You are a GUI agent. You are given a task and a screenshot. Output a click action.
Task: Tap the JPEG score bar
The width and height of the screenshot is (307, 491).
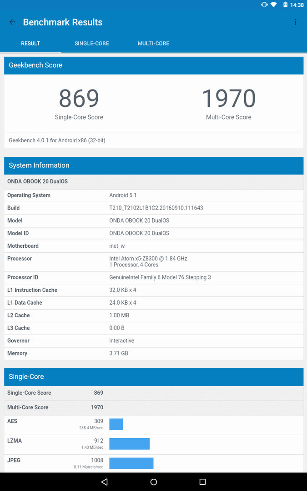pos(131,463)
